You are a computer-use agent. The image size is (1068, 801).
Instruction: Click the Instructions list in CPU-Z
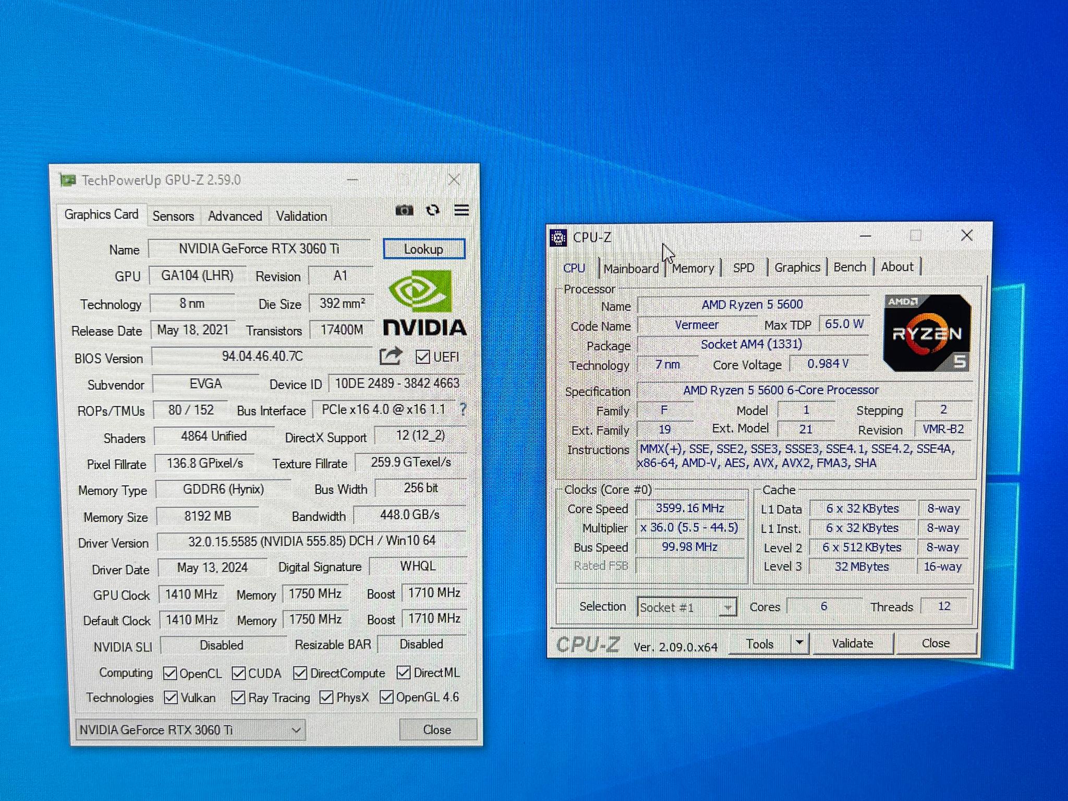[x=805, y=456]
